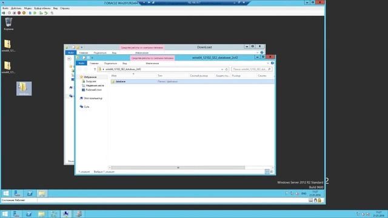Expand the address bar history dropdown arrow
This screenshot has width=388, height=218.
tap(222, 69)
